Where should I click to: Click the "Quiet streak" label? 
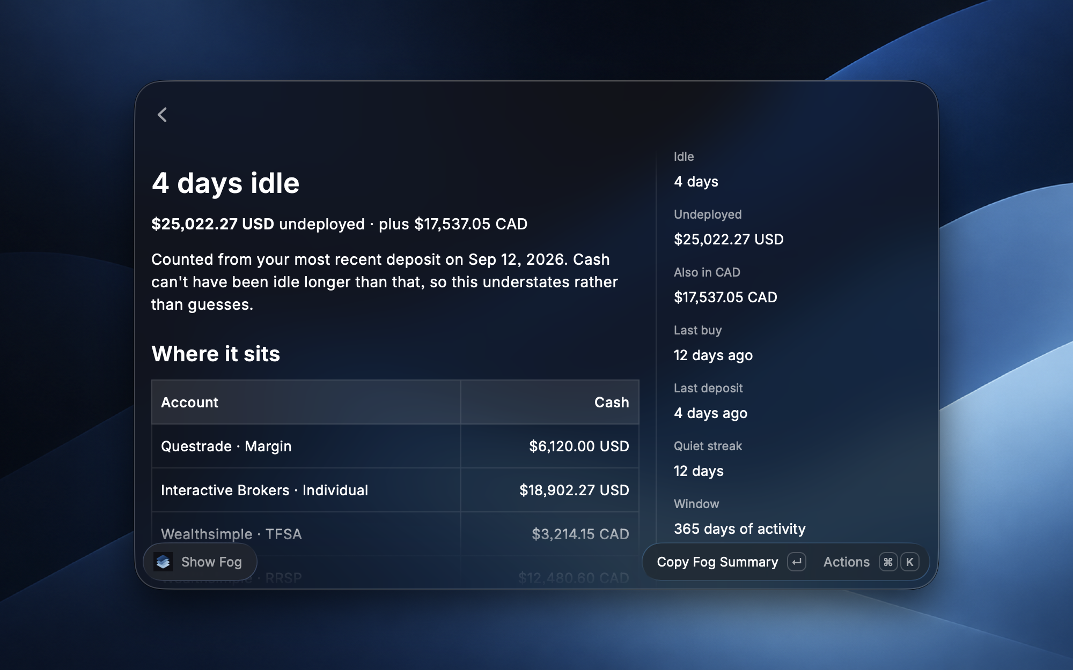pyautogui.click(x=708, y=446)
